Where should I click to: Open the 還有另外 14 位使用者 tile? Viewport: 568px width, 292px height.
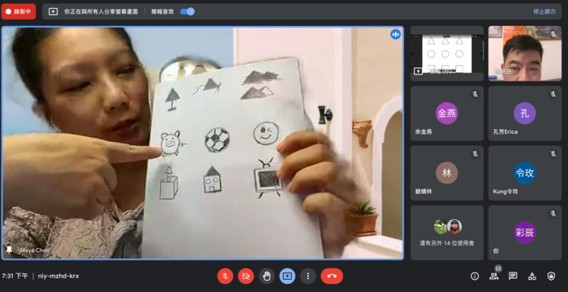[446, 233]
